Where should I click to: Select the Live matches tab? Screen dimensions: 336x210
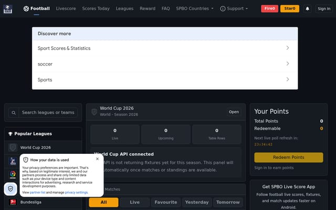134,202
